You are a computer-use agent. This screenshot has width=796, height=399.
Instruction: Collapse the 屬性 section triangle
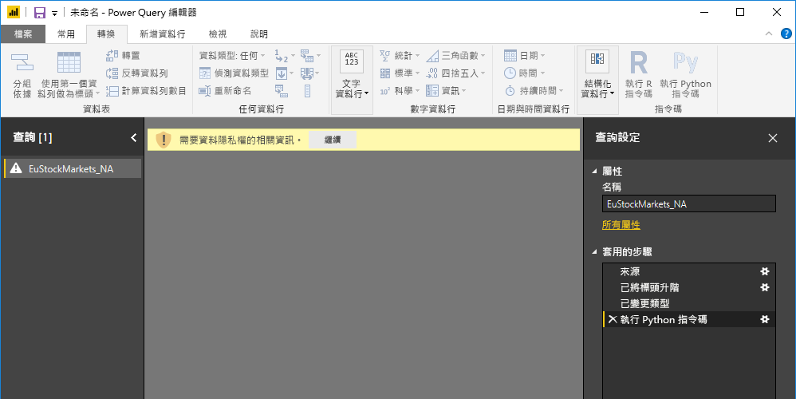pos(594,172)
